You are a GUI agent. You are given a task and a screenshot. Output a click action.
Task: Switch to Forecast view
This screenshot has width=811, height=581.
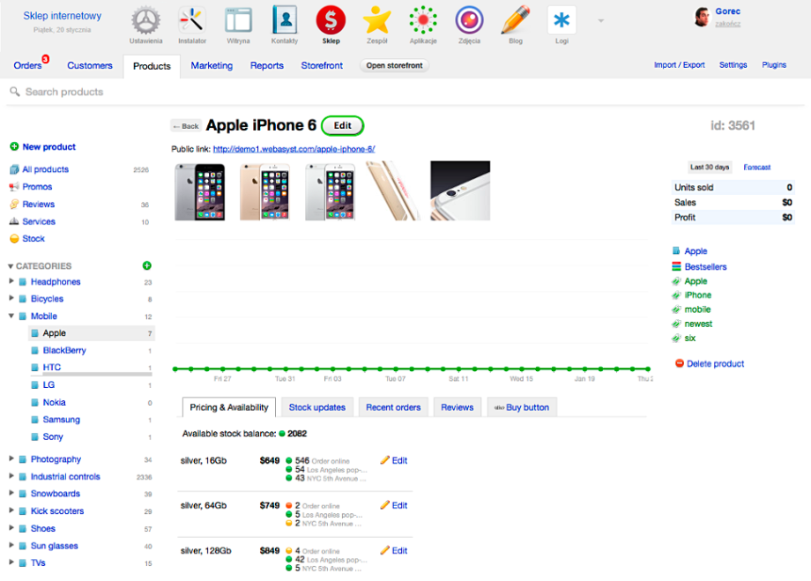756,167
